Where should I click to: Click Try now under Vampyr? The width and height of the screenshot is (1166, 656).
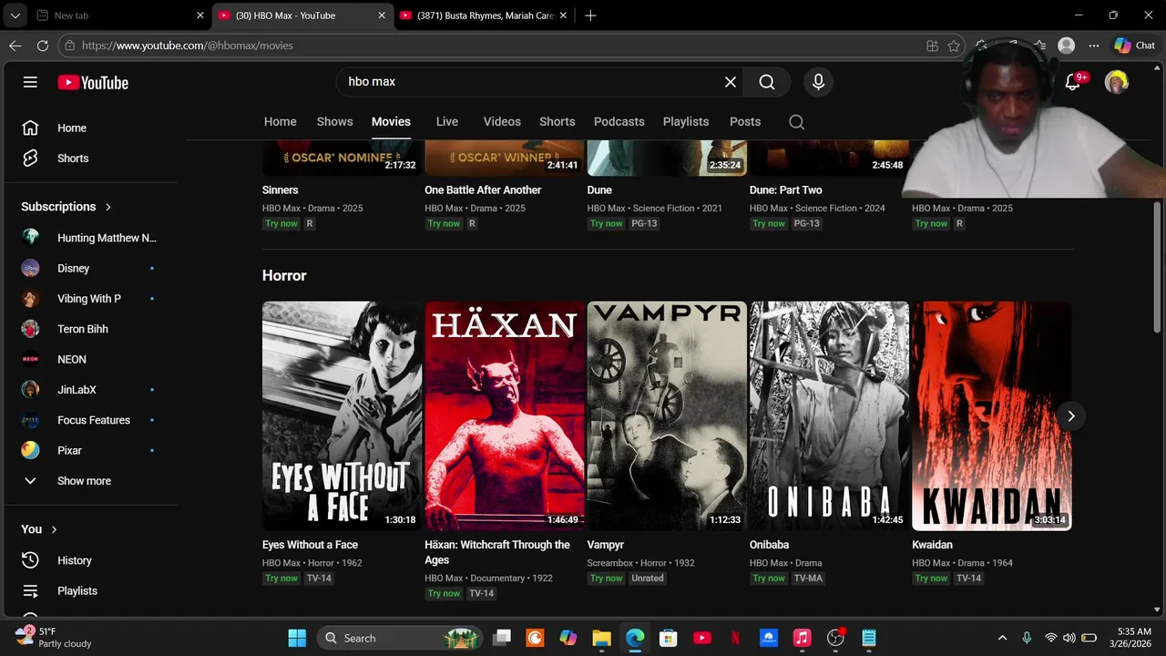[x=607, y=579]
